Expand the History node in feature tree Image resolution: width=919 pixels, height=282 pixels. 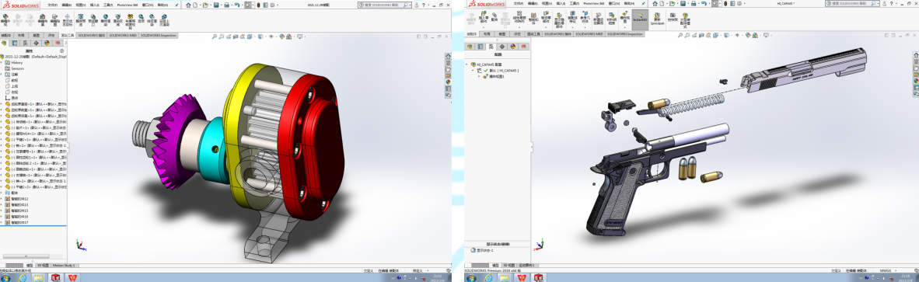(x=2, y=62)
